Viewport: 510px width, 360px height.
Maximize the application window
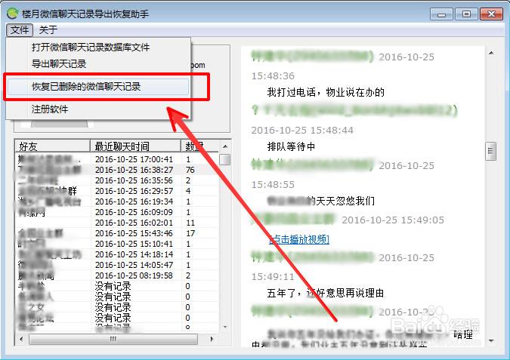tap(466, 14)
